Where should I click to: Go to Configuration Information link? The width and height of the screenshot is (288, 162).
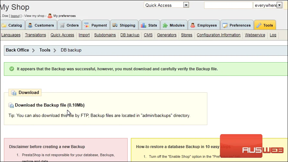pyautogui.click(x=219, y=35)
